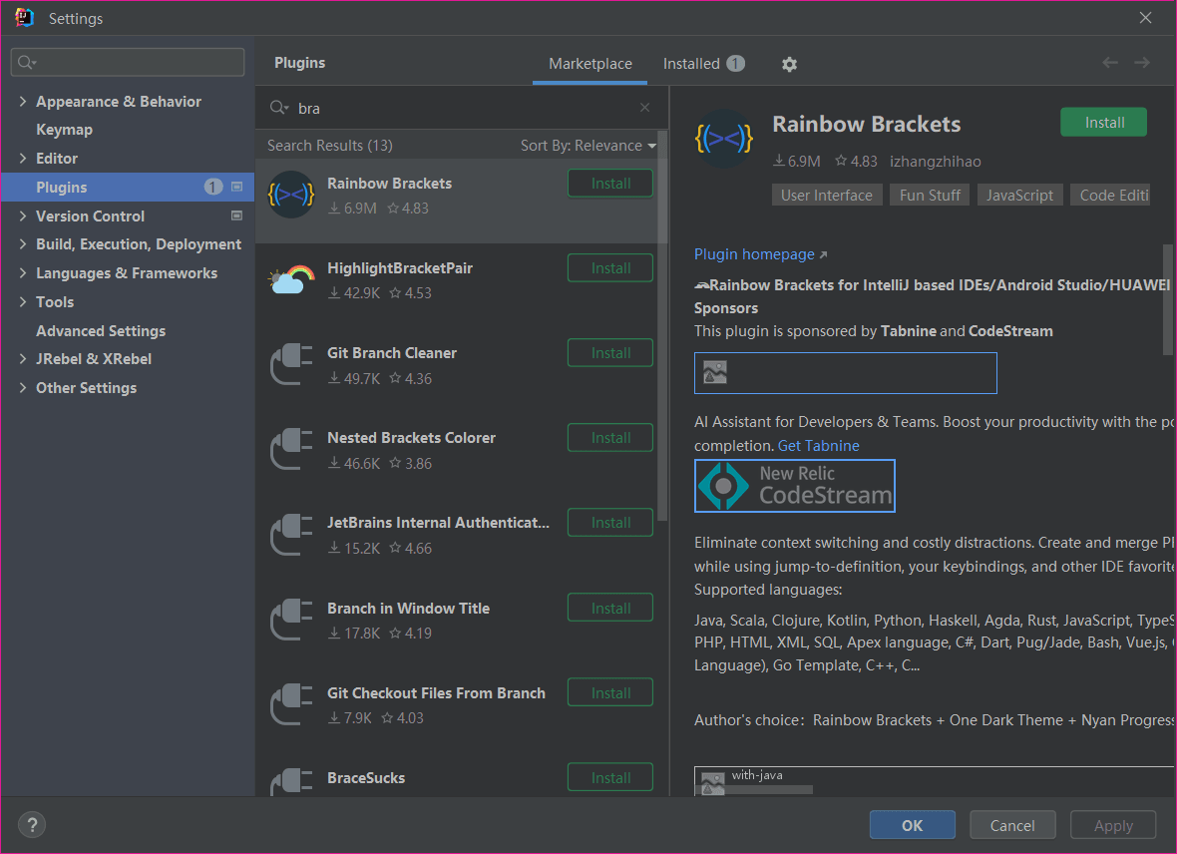Click the forward navigation arrow
Screen dimensions: 1177x854
pos(1142,63)
